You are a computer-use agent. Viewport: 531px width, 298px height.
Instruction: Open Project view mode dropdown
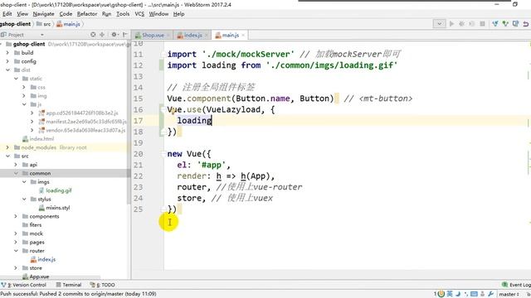coord(42,35)
